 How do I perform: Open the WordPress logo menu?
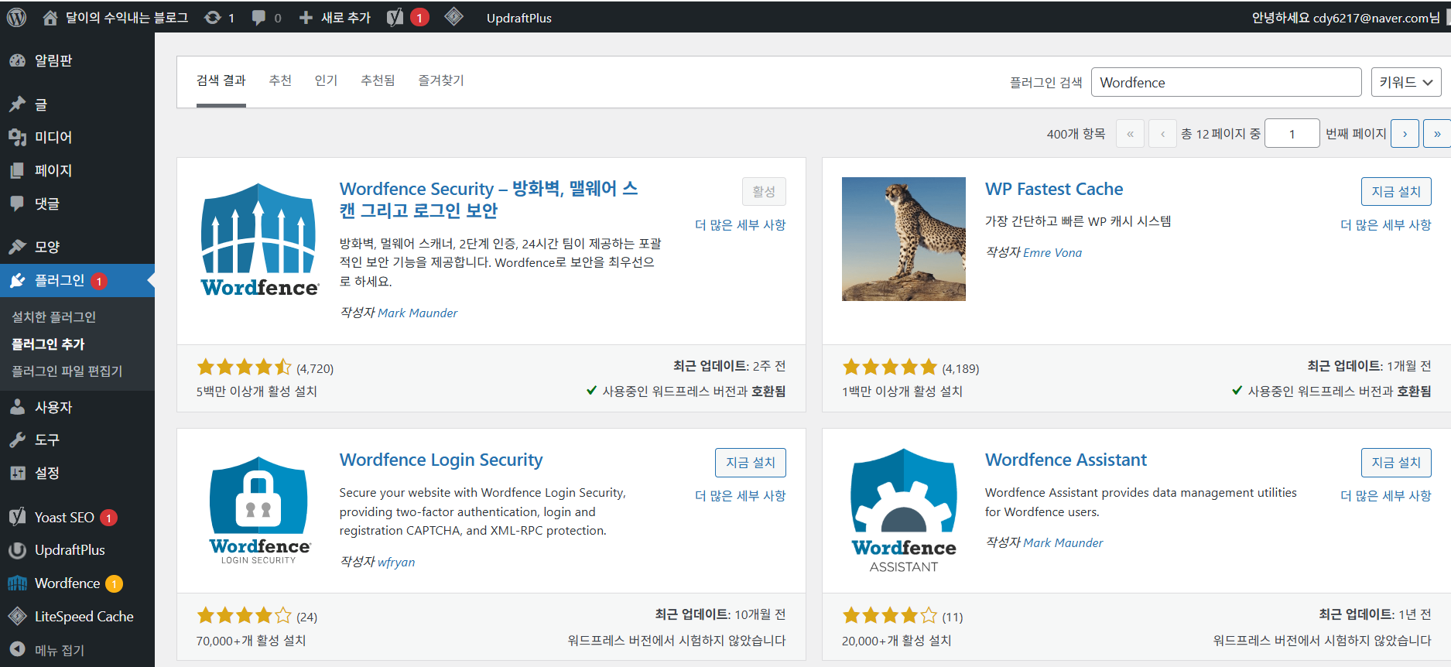click(17, 17)
